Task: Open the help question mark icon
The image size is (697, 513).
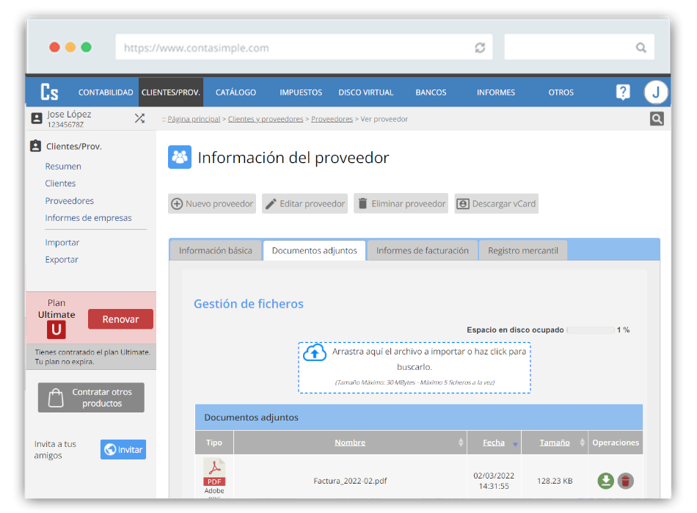Action: click(623, 92)
